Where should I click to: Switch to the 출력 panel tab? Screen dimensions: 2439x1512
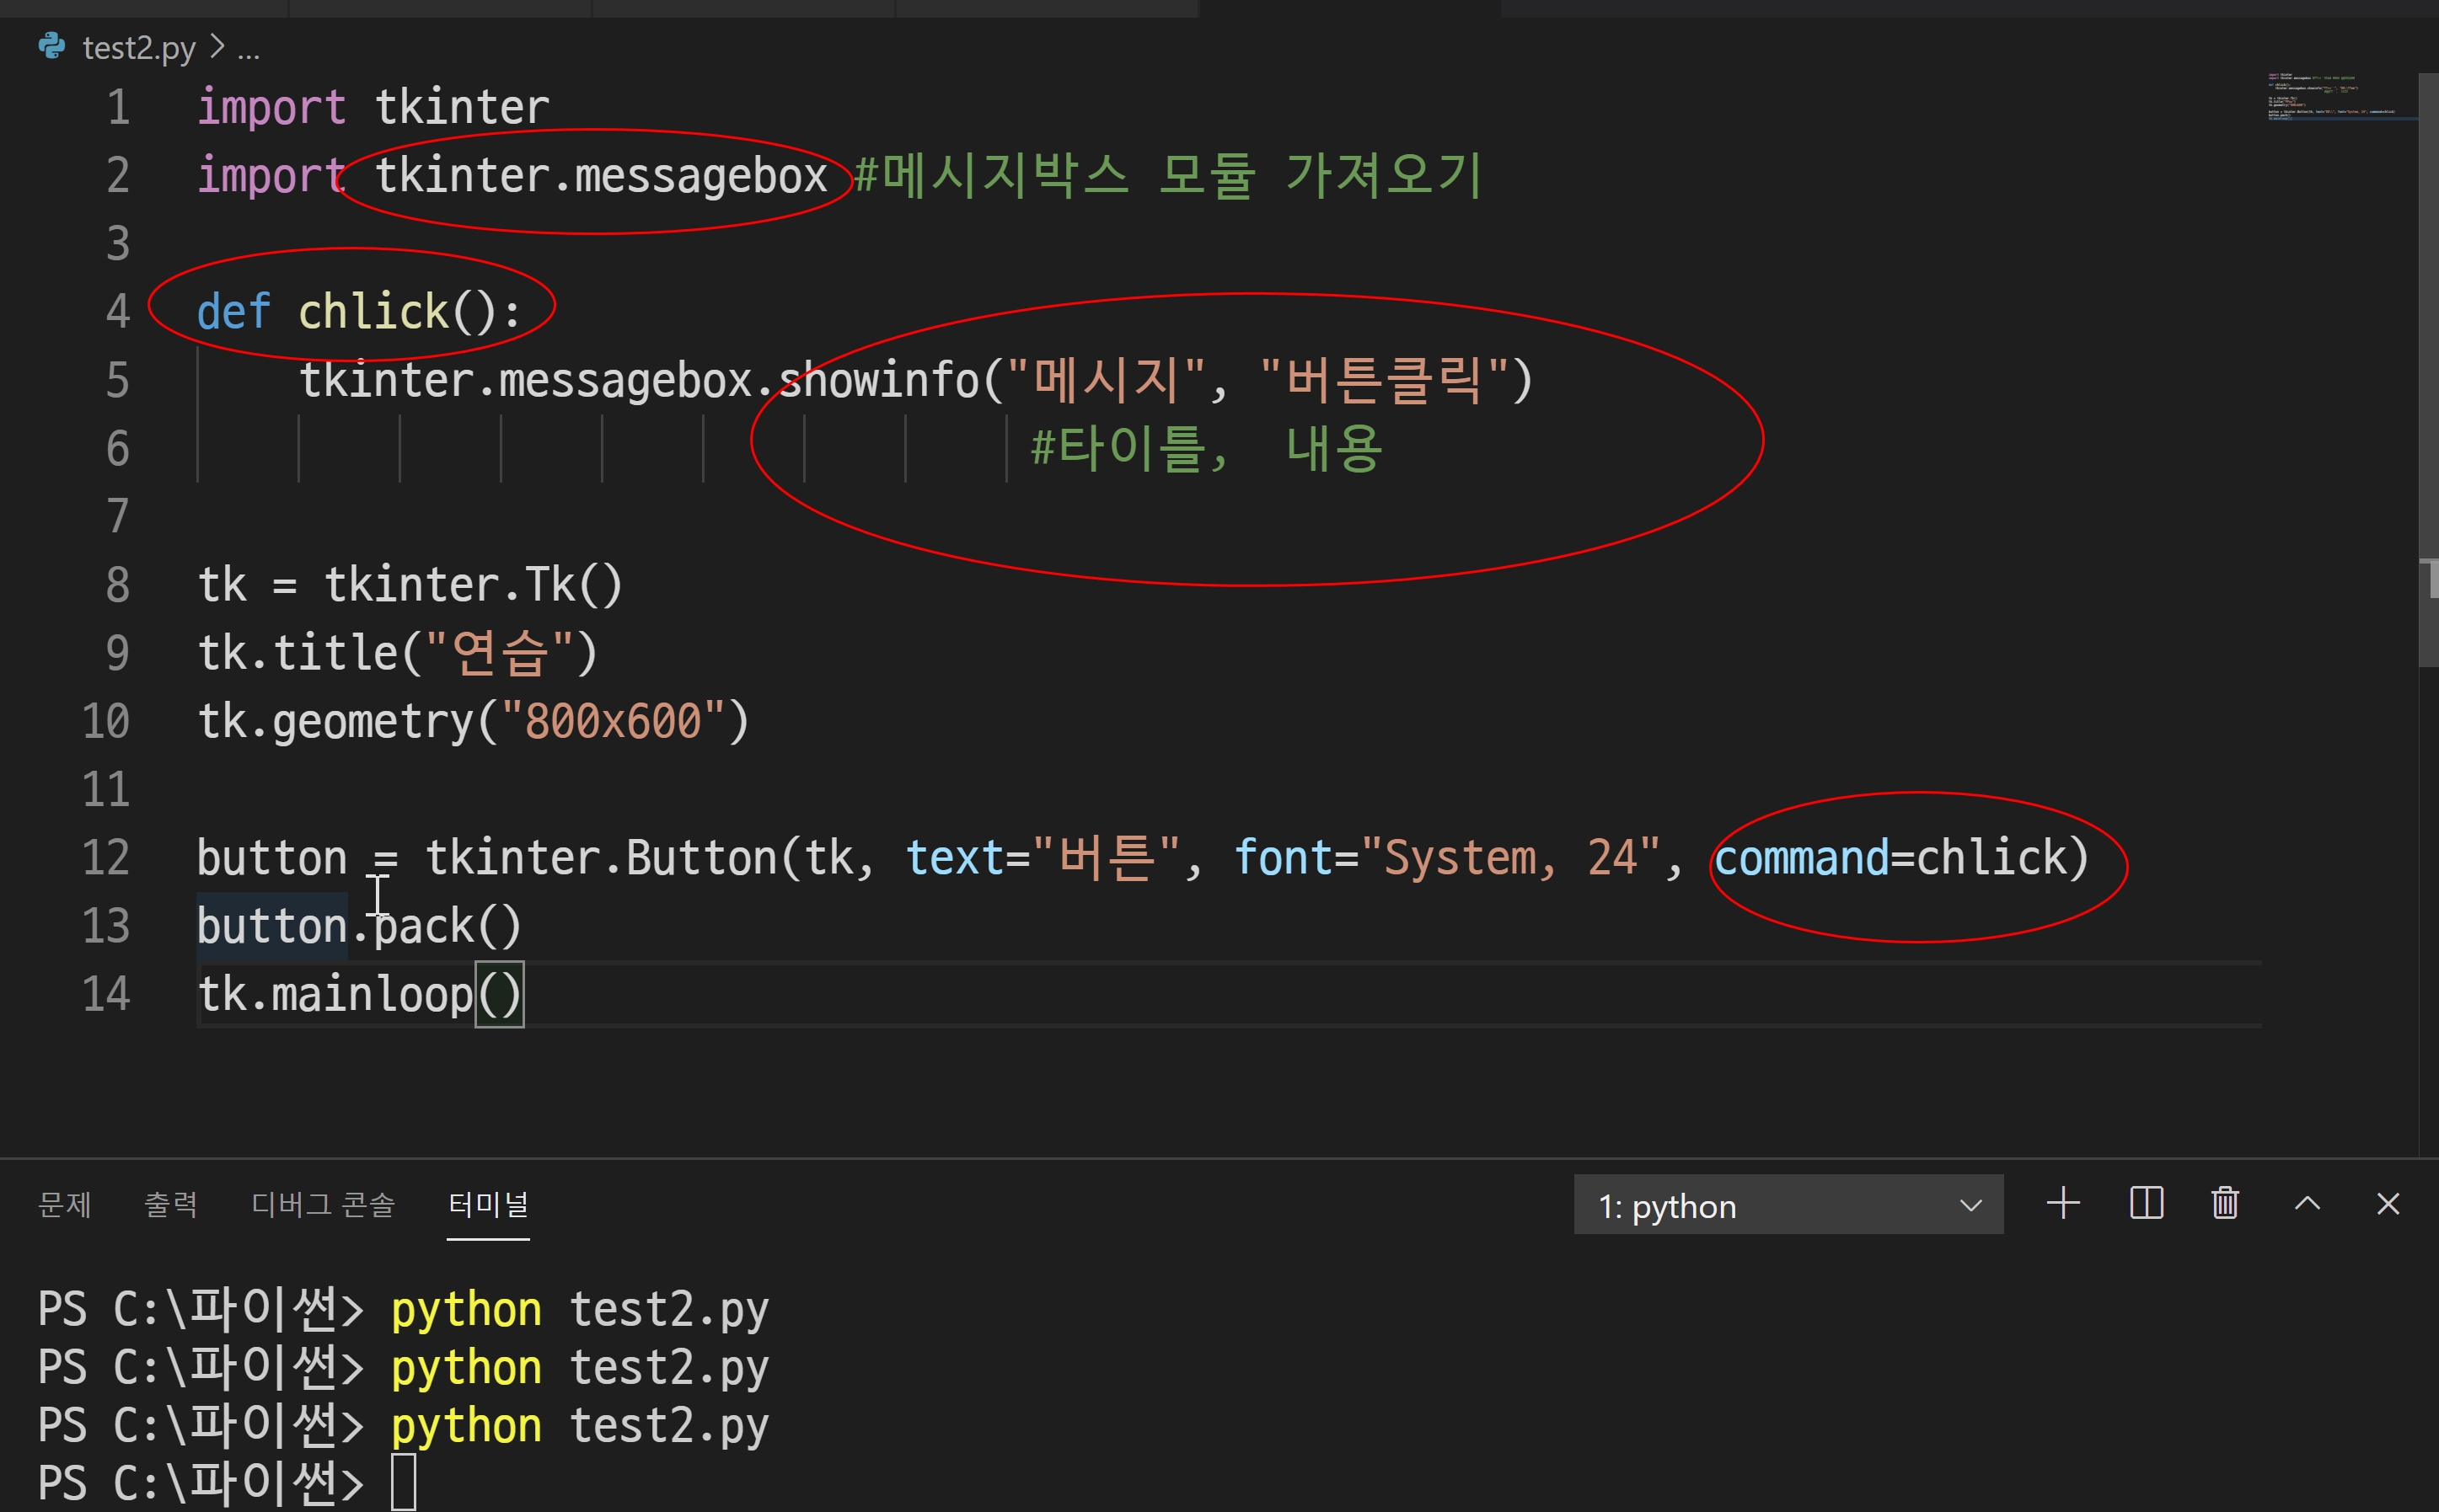171,1204
